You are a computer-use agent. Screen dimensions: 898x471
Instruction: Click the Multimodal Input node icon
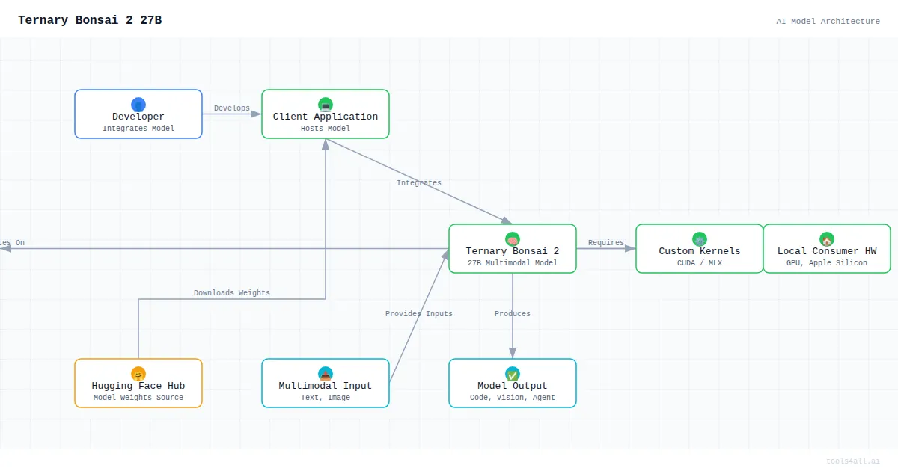click(326, 374)
